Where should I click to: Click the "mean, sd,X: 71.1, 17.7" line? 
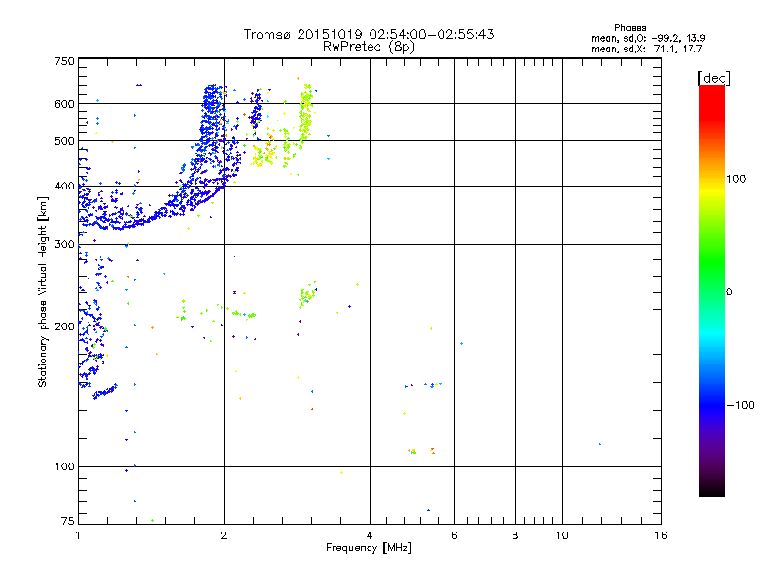click(x=647, y=49)
